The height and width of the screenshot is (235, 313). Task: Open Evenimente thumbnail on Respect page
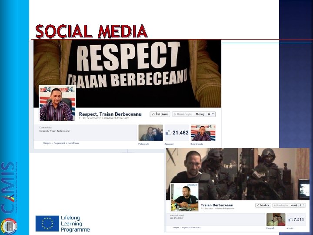203,133
